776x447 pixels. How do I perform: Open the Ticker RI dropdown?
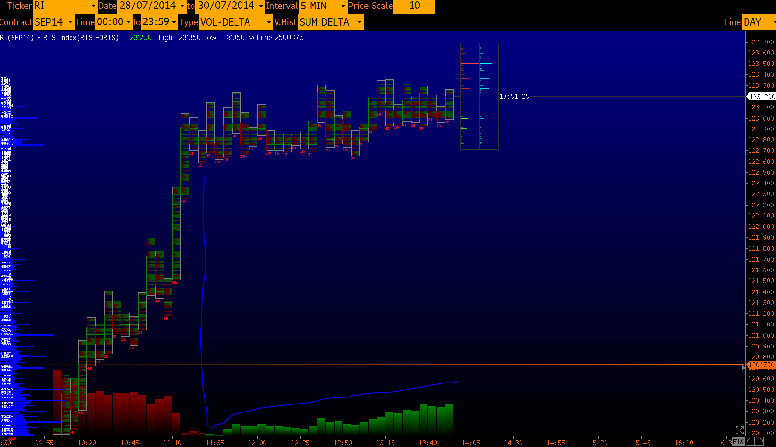tap(65, 6)
